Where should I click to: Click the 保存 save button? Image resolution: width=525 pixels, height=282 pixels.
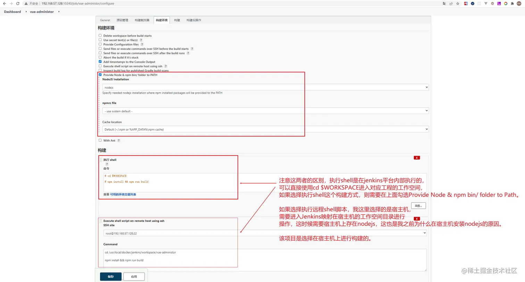coord(111,276)
